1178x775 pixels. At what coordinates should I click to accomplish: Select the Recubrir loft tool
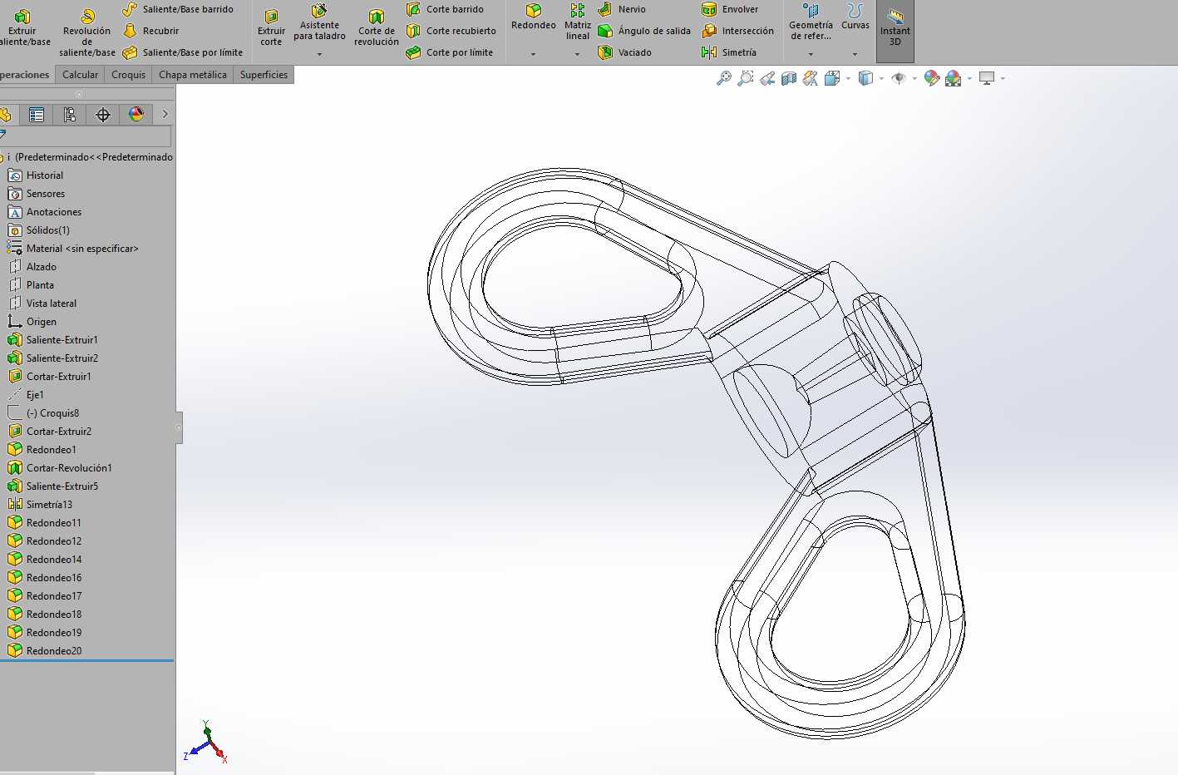click(x=150, y=31)
